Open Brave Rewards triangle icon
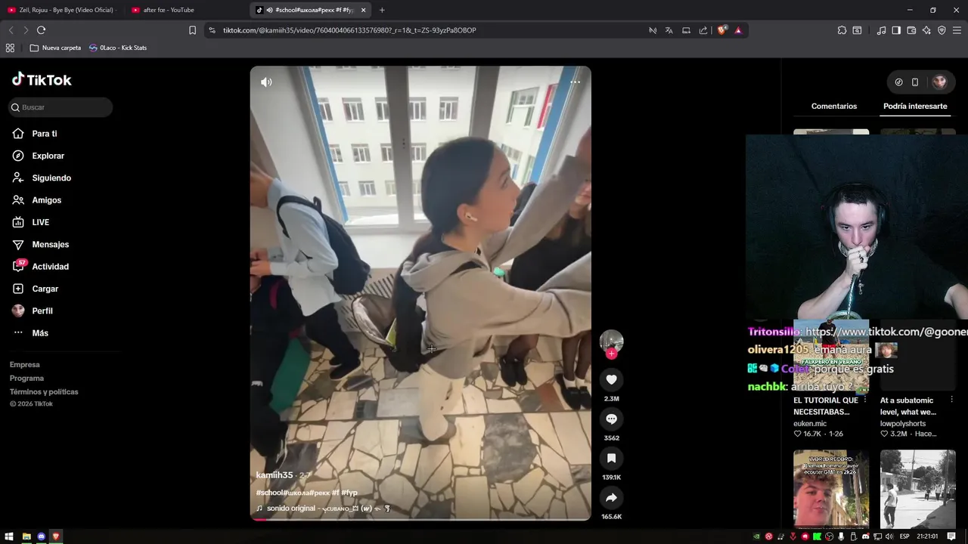 (738, 30)
